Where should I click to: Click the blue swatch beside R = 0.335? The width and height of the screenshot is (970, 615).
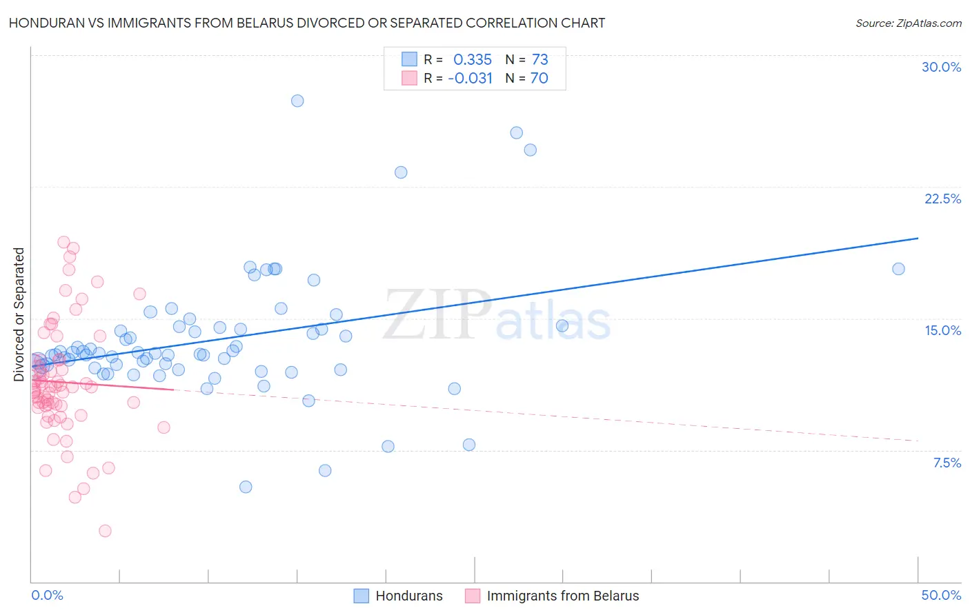tap(409, 59)
